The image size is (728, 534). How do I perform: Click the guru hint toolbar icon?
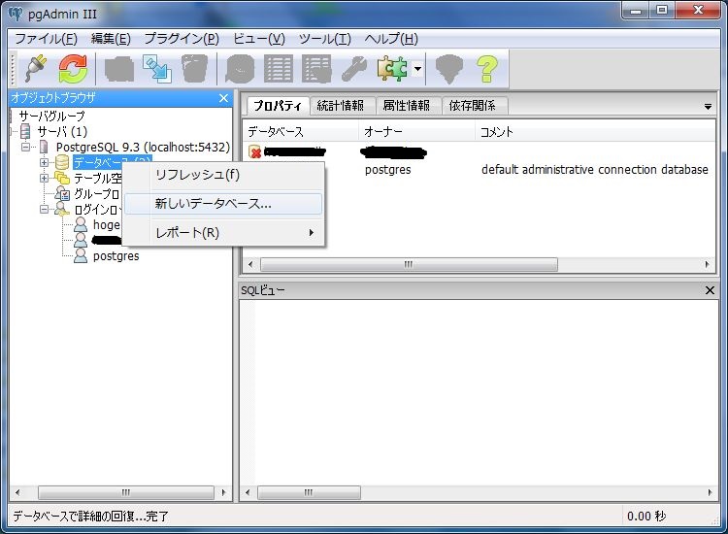click(x=448, y=69)
